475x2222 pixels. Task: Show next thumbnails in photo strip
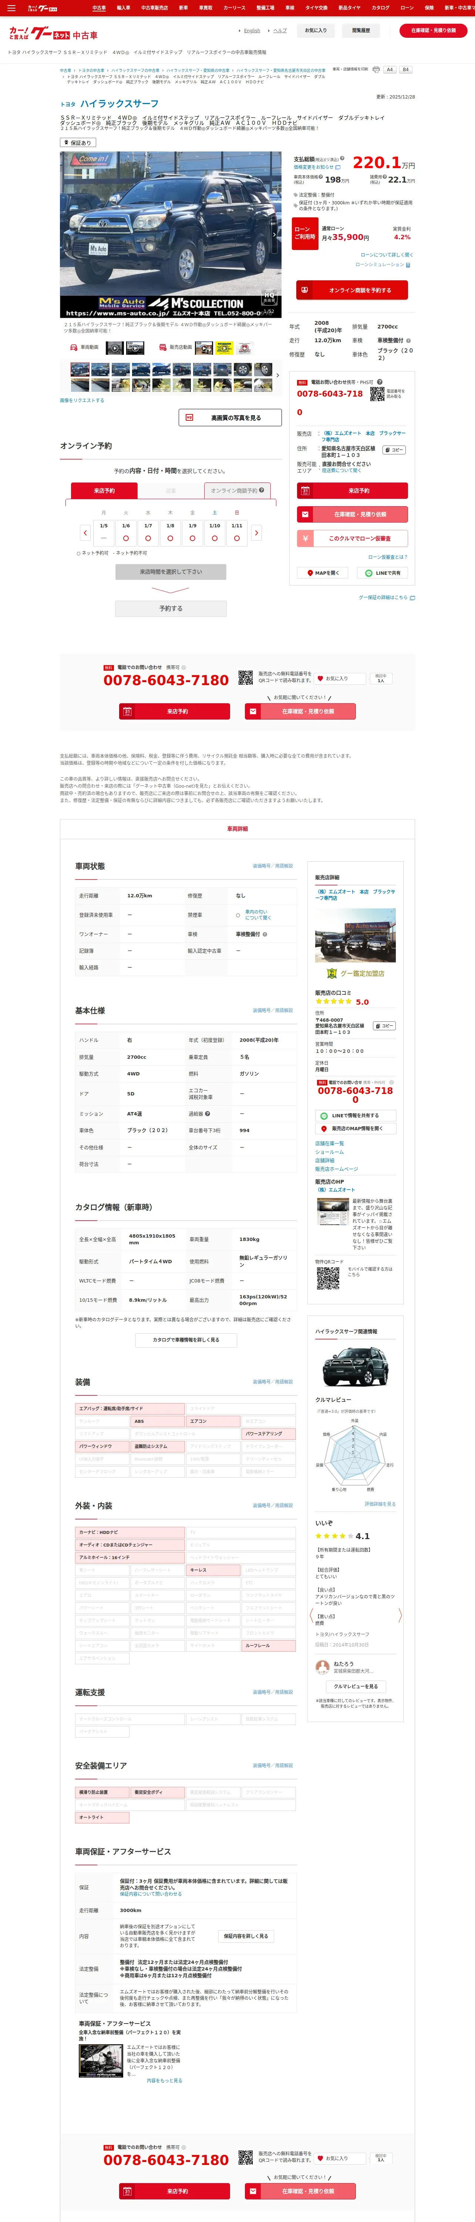pos(277,375)
